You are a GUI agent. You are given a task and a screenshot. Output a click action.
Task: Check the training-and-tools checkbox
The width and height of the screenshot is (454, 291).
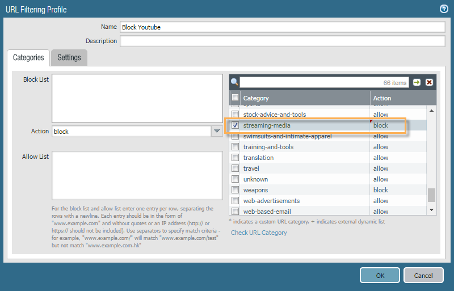pos(235,146)
